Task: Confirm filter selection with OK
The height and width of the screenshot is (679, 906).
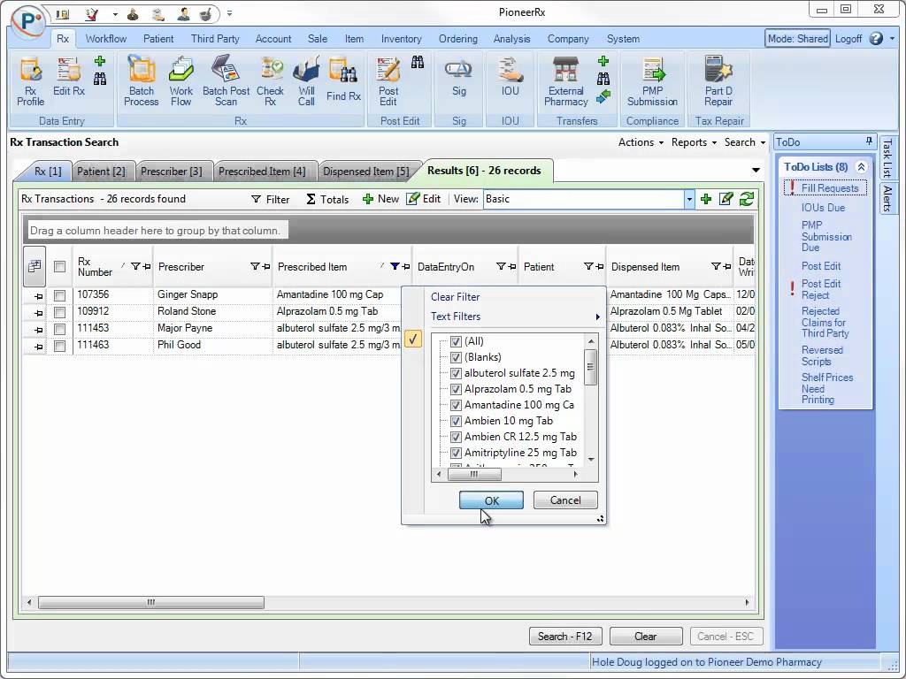Action: [x=490, y=500]
